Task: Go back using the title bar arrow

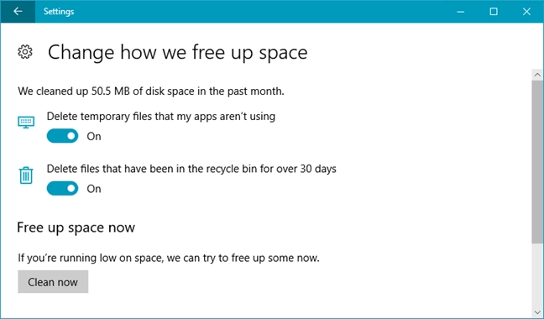Action: point(18,12)
